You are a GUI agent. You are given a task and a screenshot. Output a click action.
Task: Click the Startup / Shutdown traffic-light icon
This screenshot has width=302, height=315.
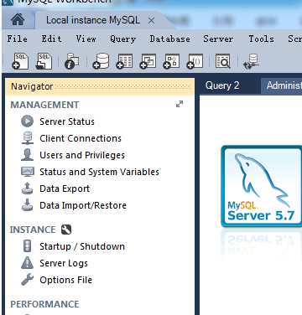click(27, 246)
